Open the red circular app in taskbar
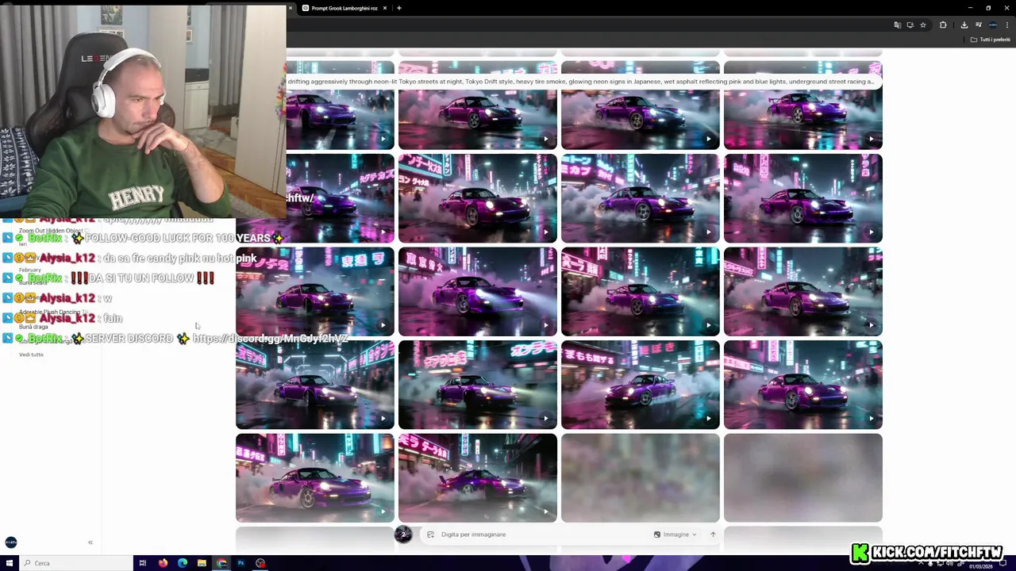This screenshot has height=571, width=1016. point(260,563)
